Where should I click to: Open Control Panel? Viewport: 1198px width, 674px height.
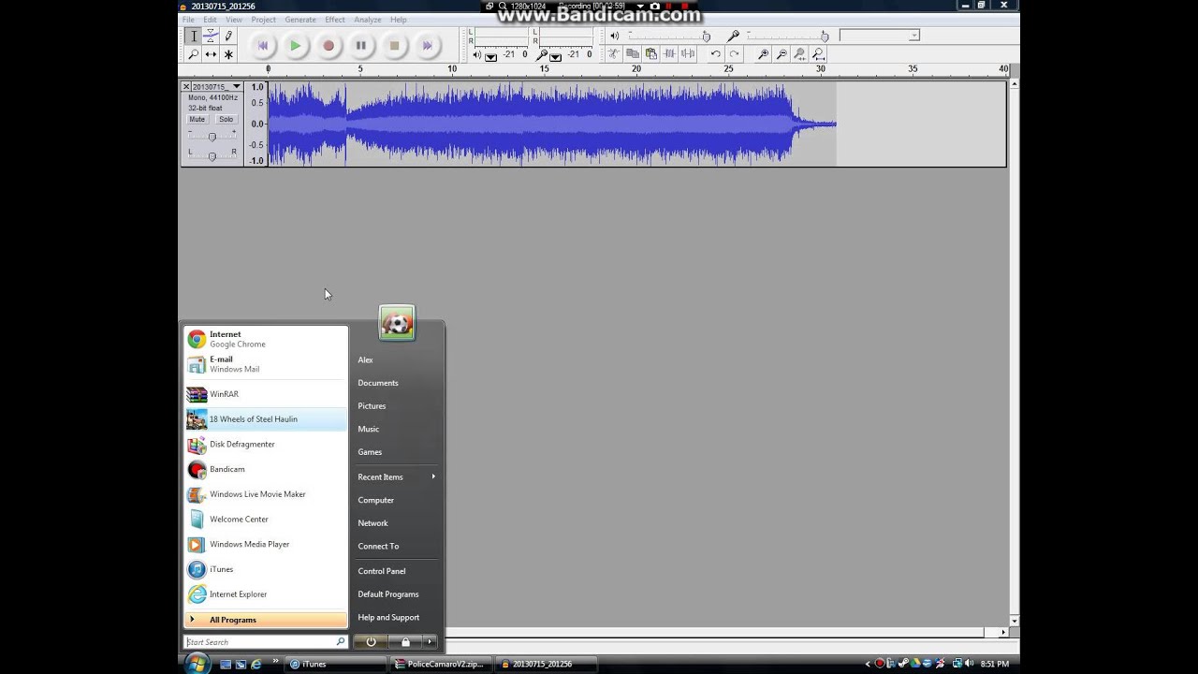tap(381, 571)
